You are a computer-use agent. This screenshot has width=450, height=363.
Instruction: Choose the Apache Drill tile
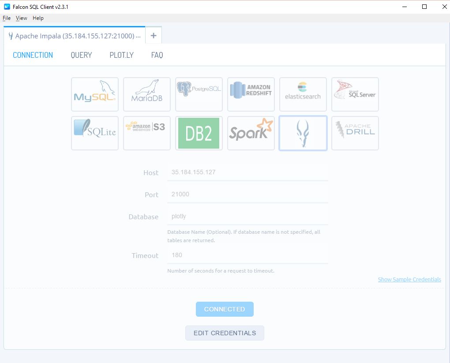tap(355, 133)
